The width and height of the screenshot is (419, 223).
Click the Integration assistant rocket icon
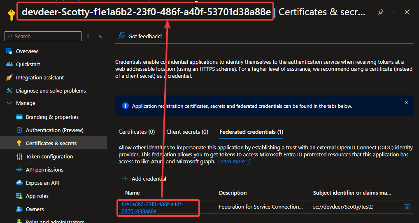[9, 77]
